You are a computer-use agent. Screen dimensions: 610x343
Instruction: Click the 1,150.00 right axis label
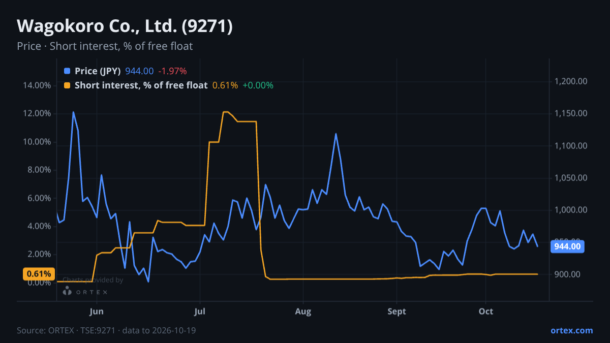[571, 114]
